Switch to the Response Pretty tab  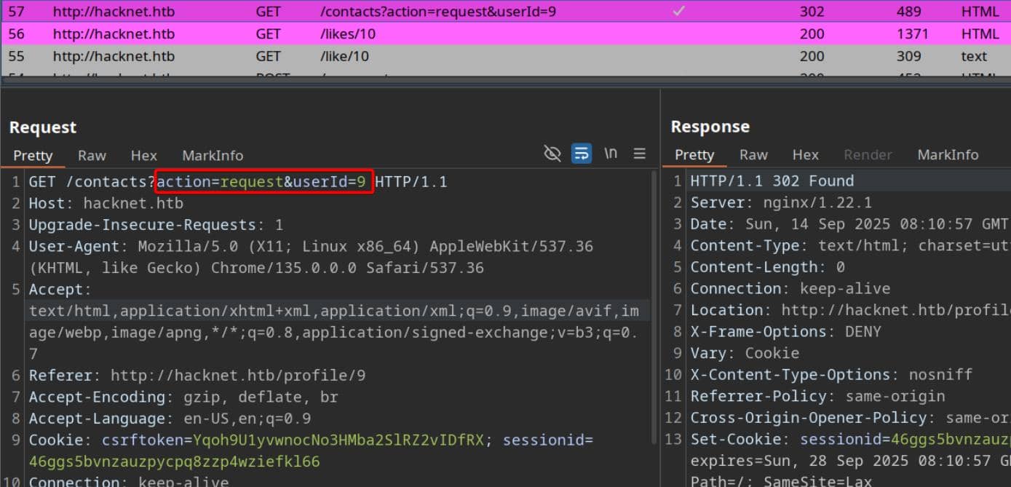[694, 154]
